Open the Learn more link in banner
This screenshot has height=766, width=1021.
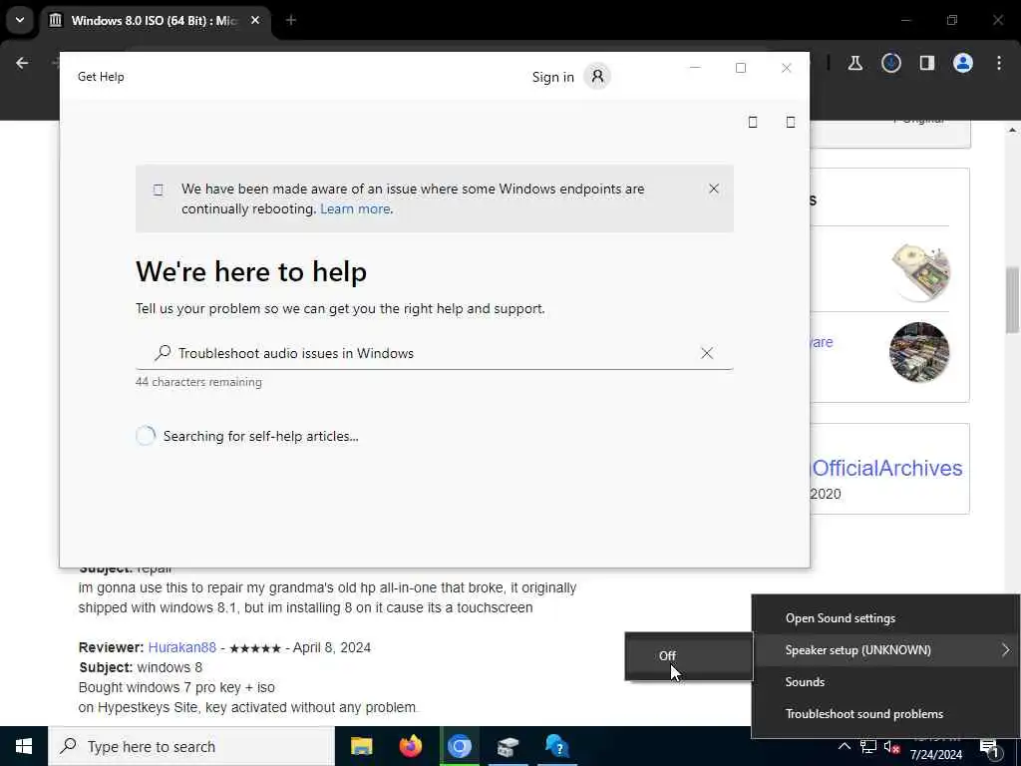coord(356,209)
